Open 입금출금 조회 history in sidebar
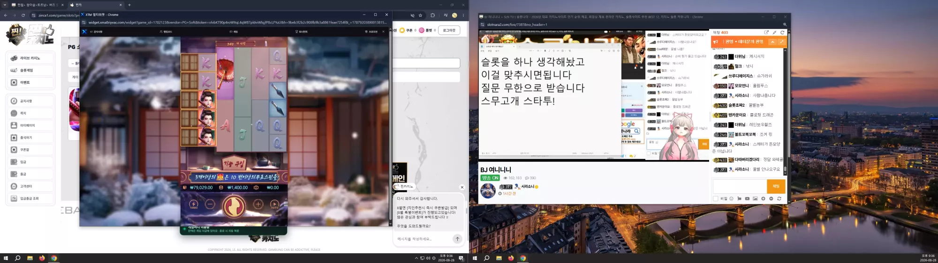938x263 pixels. click(x=30, y=198)
